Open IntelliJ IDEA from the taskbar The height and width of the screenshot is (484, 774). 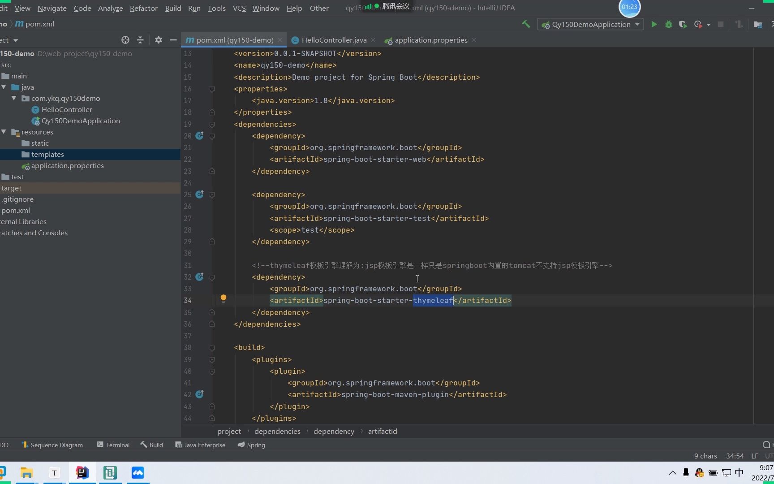[x=82, y=473]
